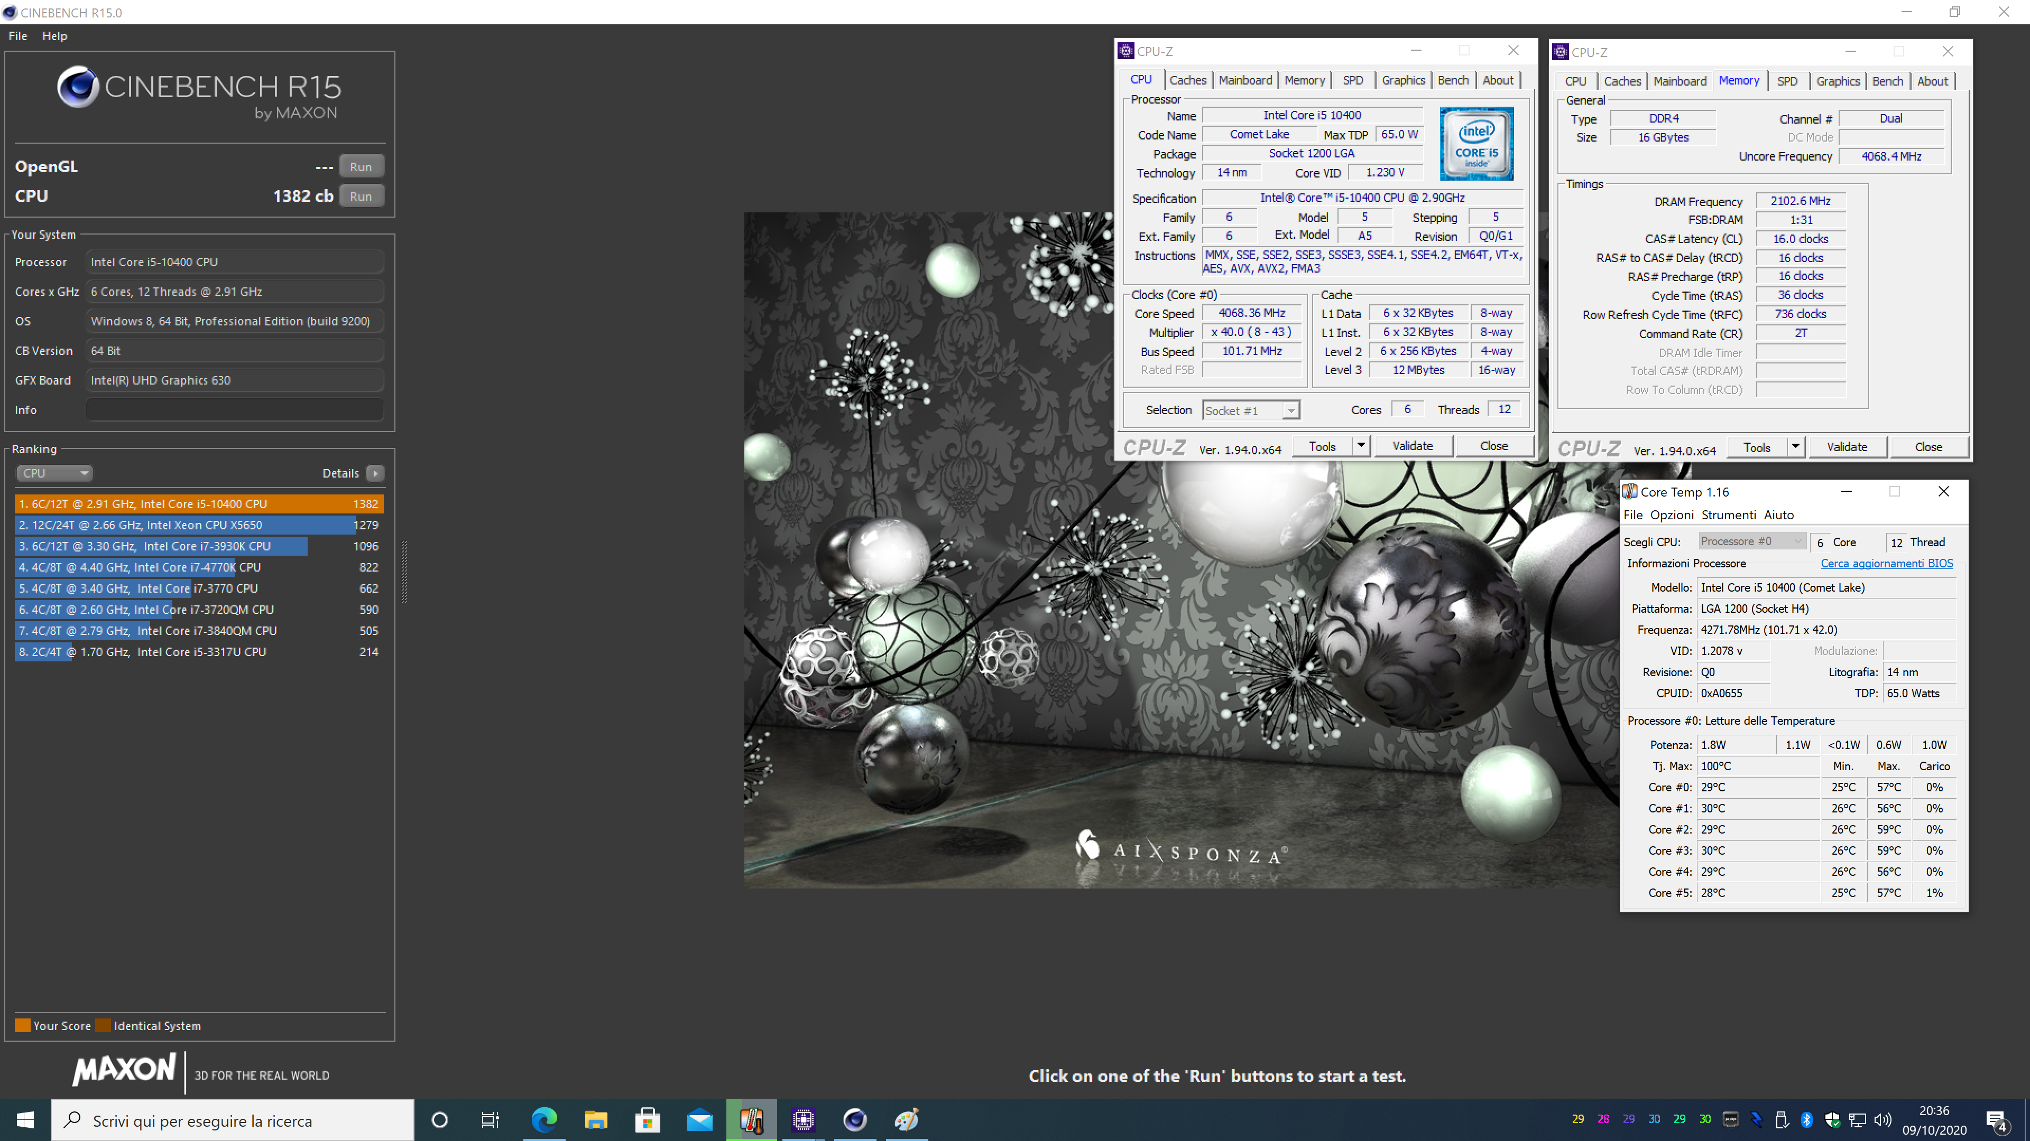Open the File menu in Core Temp
Image resolution: width=2030 pixels, height=1141 pixels.
coord(1633,515)
